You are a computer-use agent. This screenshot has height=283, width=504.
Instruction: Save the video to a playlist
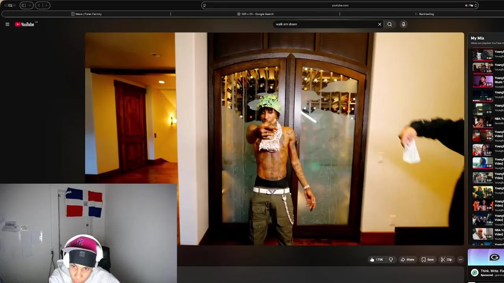click(x=428, y=259)
